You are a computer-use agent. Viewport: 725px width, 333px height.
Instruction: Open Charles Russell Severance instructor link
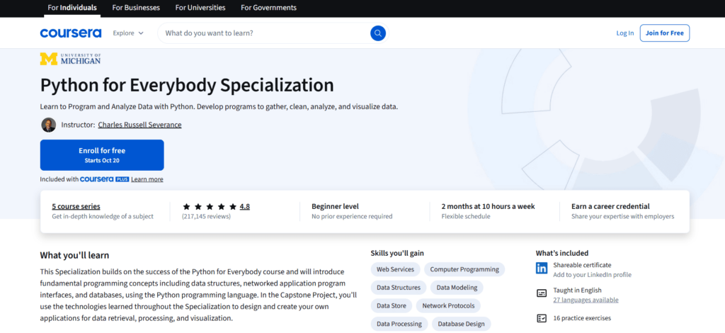pos(139,125)
